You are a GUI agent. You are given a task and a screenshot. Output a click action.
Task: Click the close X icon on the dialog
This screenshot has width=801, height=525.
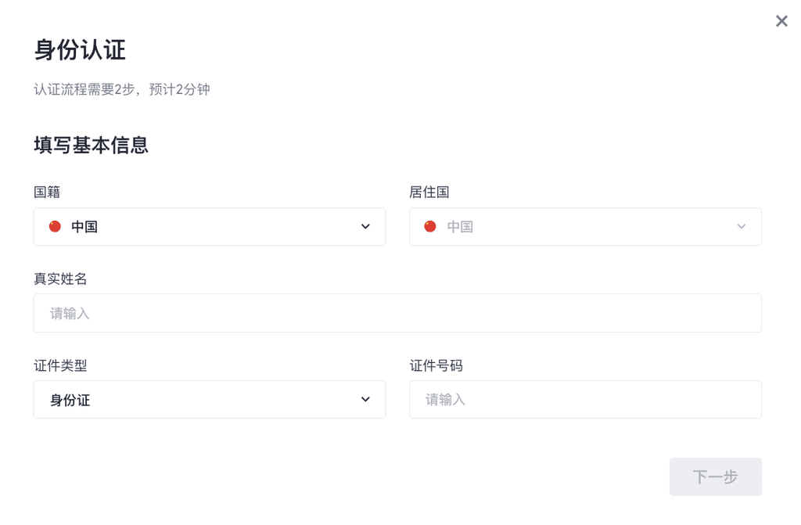[x=781, y=21]
